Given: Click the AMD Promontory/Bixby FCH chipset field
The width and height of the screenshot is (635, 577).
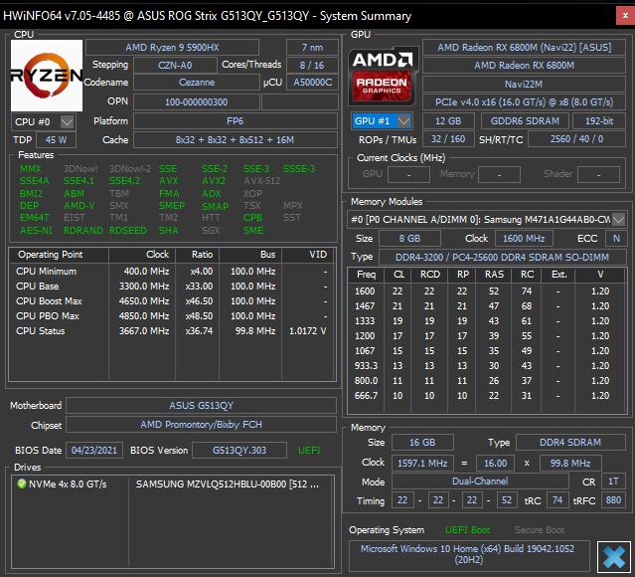Looking at the screenshot, I should 202,425.
